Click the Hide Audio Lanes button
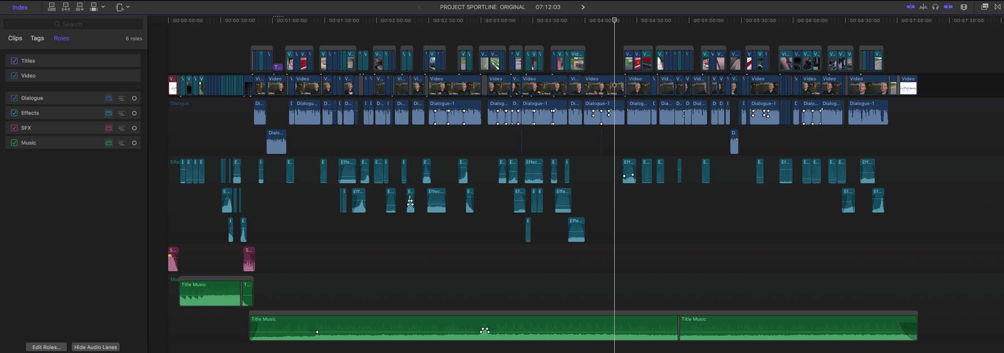This screenshot has width=1004, height=353. click(95, 347)
